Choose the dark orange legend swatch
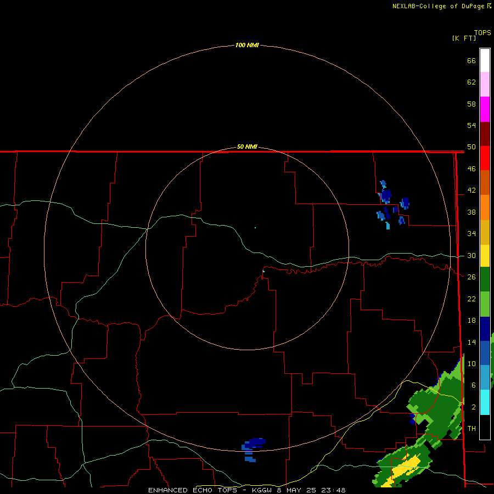The image size is (494, 494). (x=485, y=182)
